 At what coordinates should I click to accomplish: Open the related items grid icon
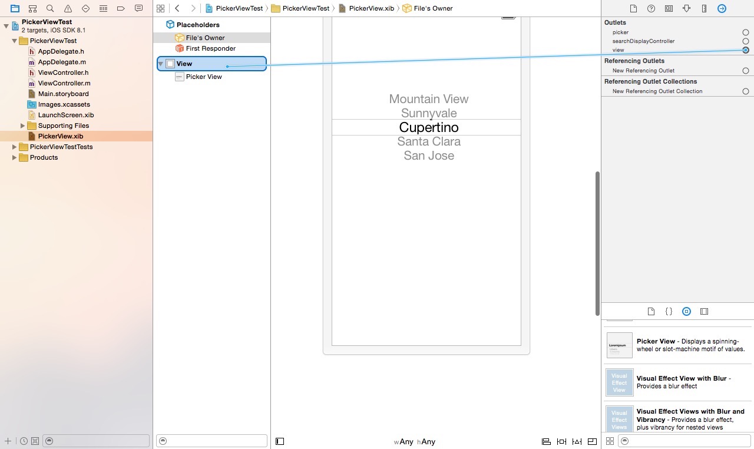(x=160, y=8)
